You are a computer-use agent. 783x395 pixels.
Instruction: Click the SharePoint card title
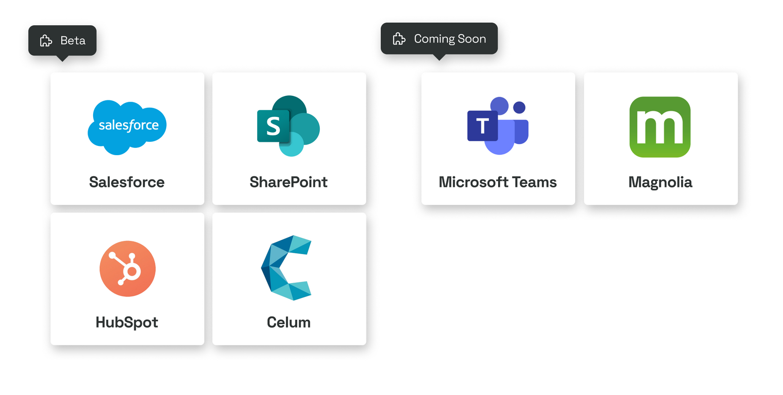click(288, 182)
